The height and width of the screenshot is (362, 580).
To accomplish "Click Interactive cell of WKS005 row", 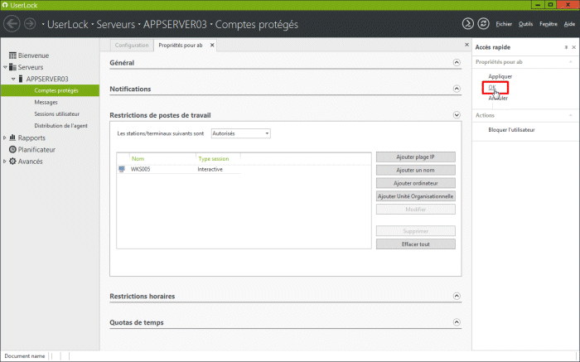I will 210,169.
